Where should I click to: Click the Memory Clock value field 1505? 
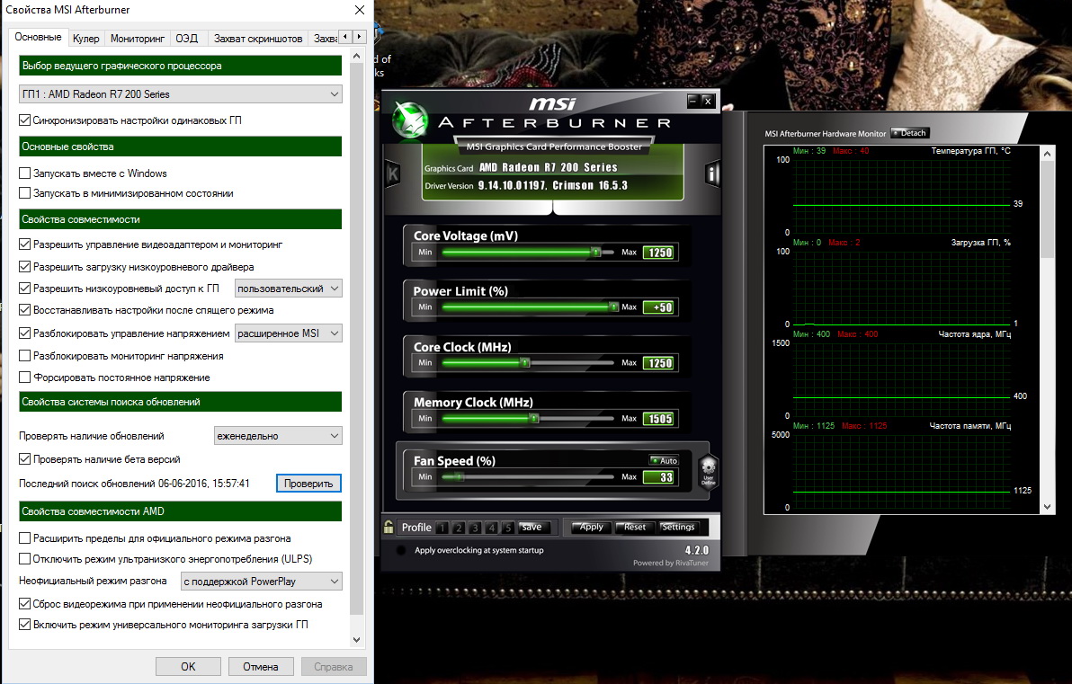click(660, 419)
